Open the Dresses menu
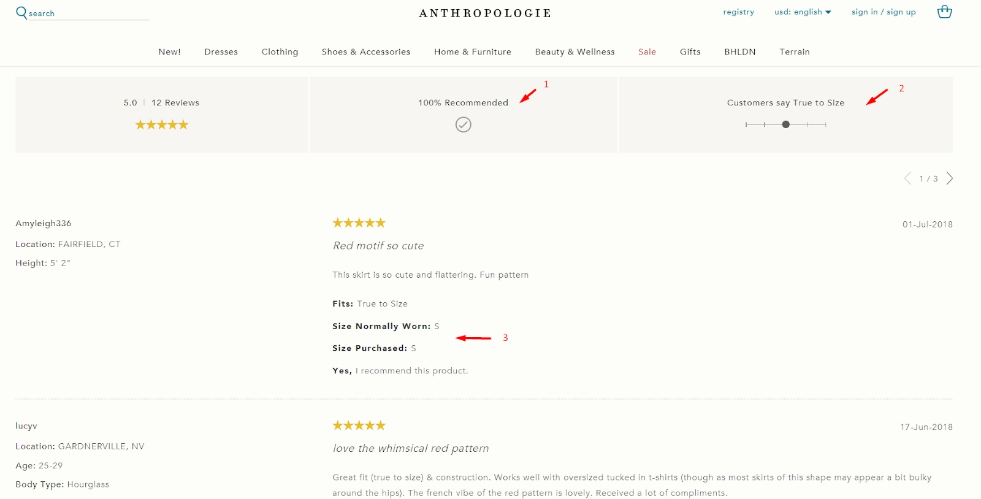Viewport: 981px width, 499px height. tap(221, 52)
